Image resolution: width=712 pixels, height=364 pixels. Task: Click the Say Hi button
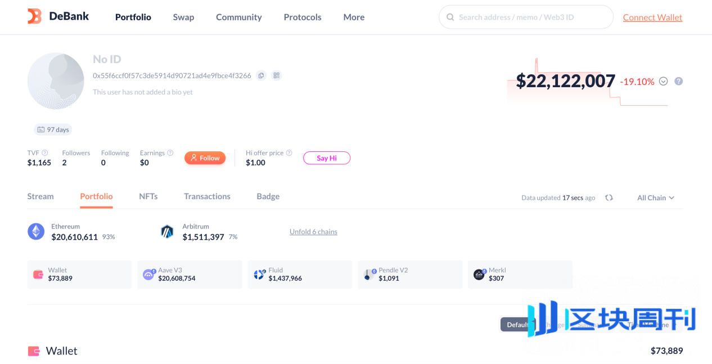click(x=327, y=158)
